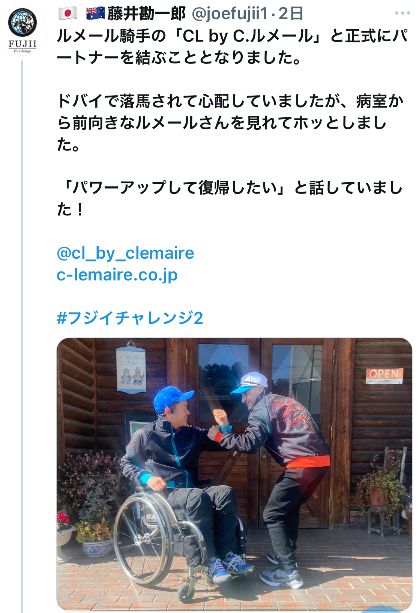The image size is (419, 613).
Task: Tap the tweet text about ルメール騎手 partnership
Action: (232, 47)
